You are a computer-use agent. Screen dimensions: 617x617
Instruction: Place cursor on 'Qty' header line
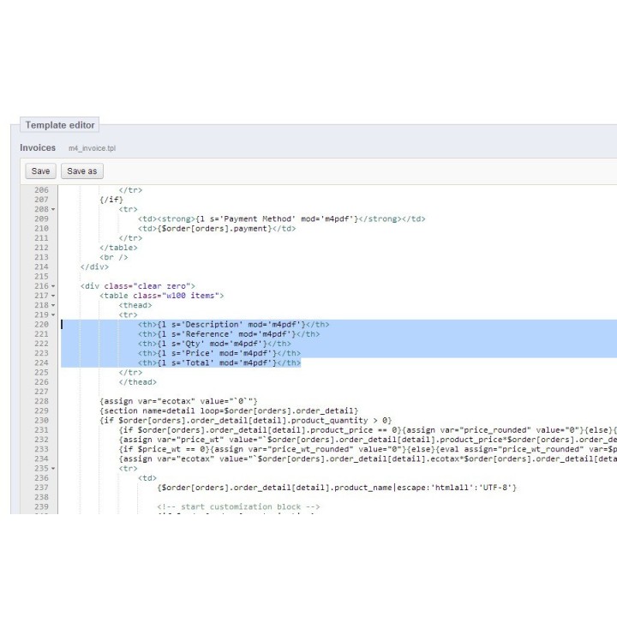(x=214, y=344)
